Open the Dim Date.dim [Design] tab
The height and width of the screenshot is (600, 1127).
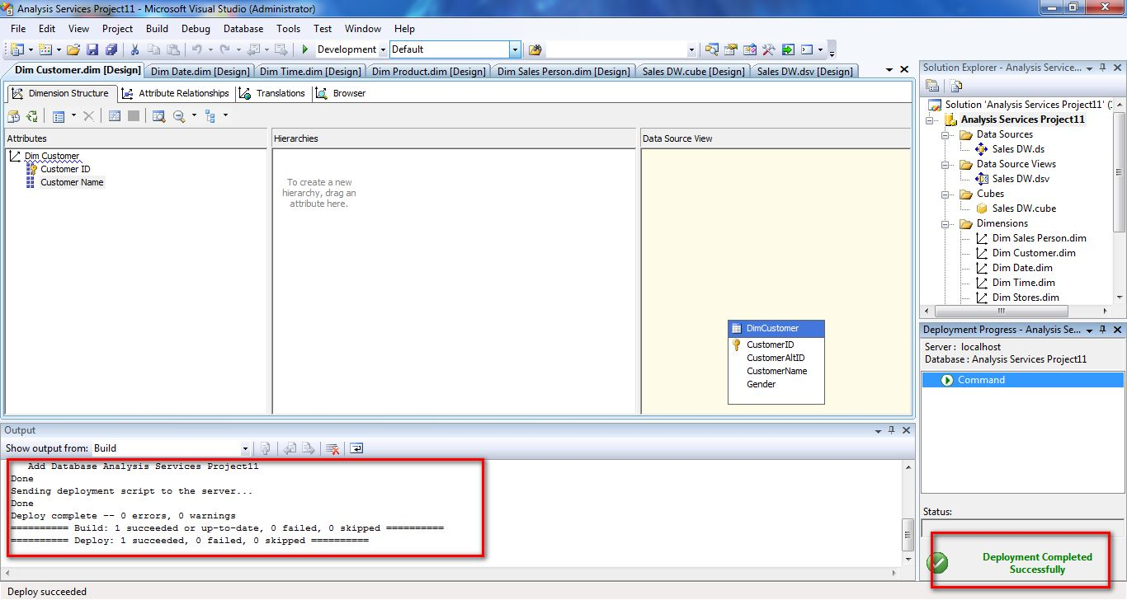tap(200, 72)
